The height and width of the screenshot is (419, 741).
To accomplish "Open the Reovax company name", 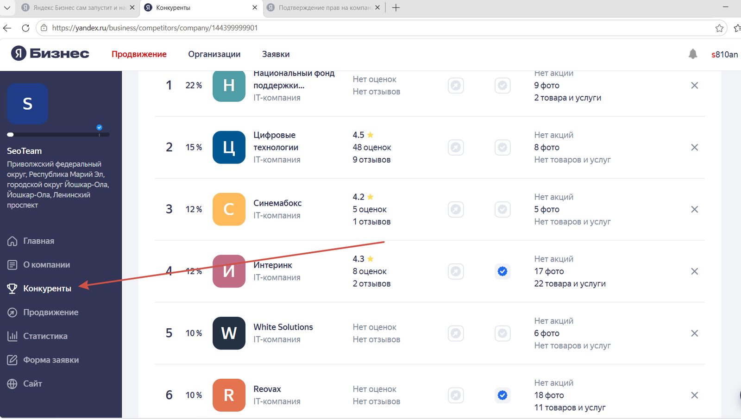I will click(267, 389).
